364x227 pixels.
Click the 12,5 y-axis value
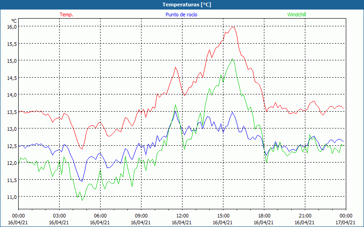[x=12, y=146]
